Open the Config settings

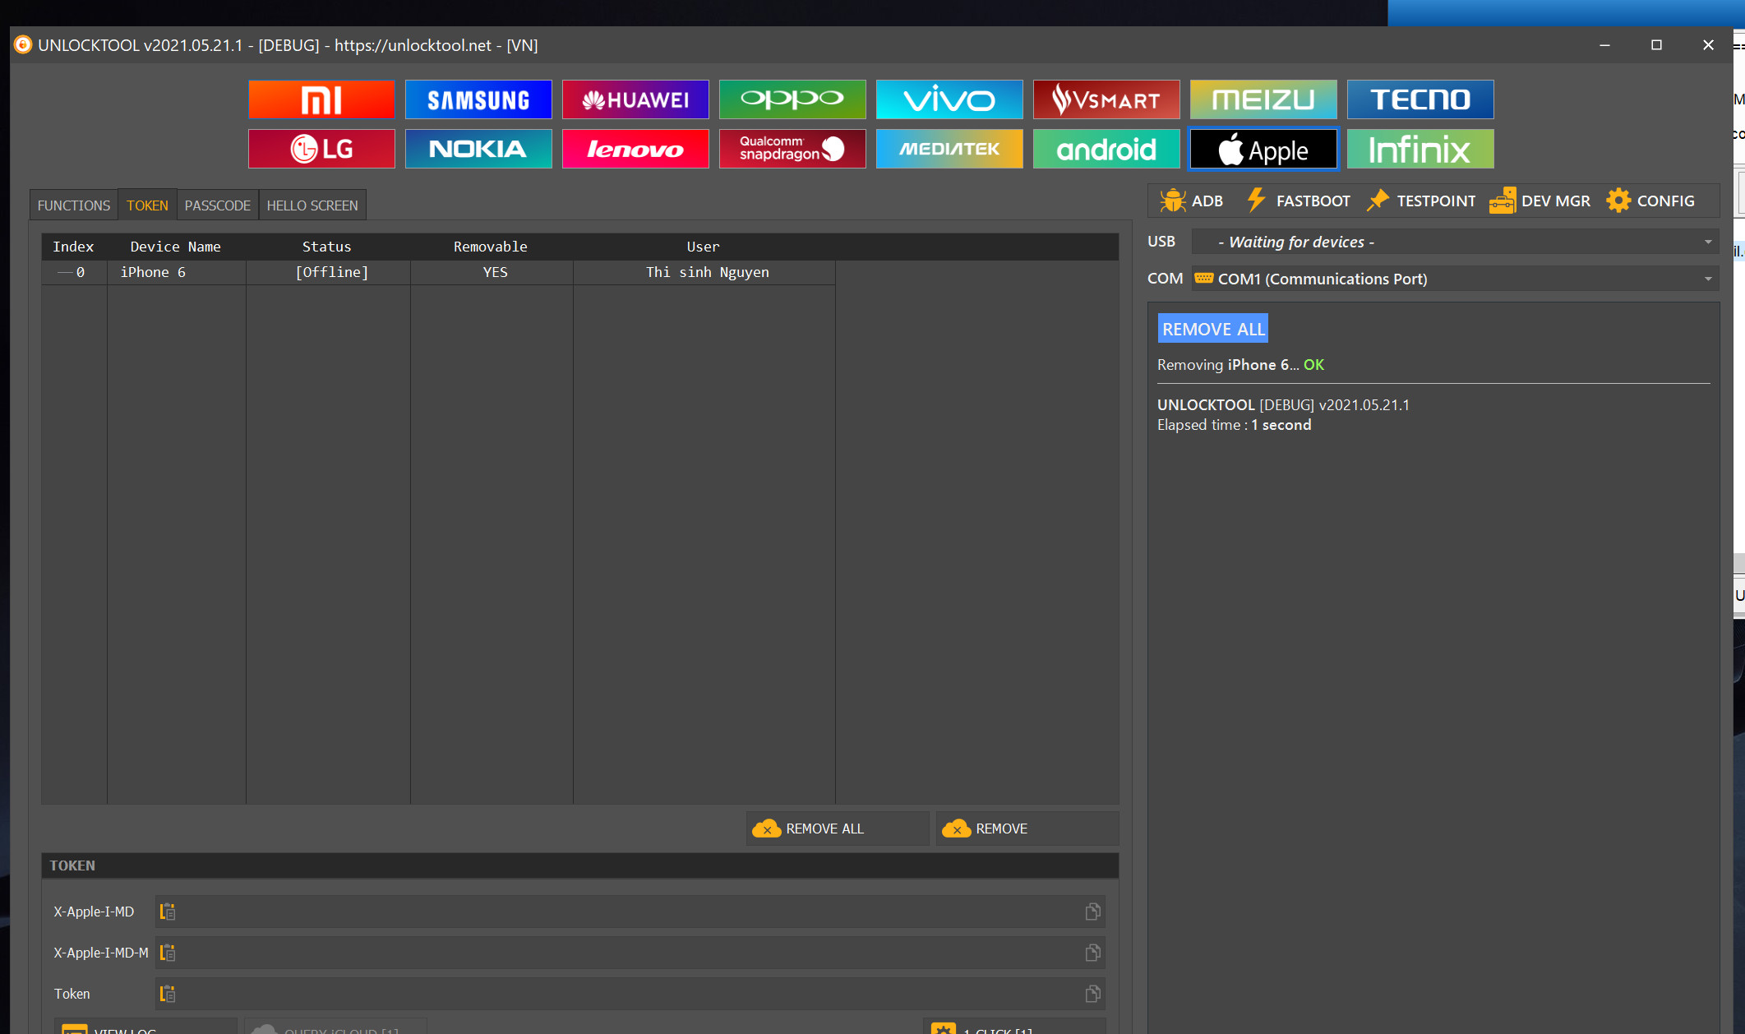click(1650, 201)
